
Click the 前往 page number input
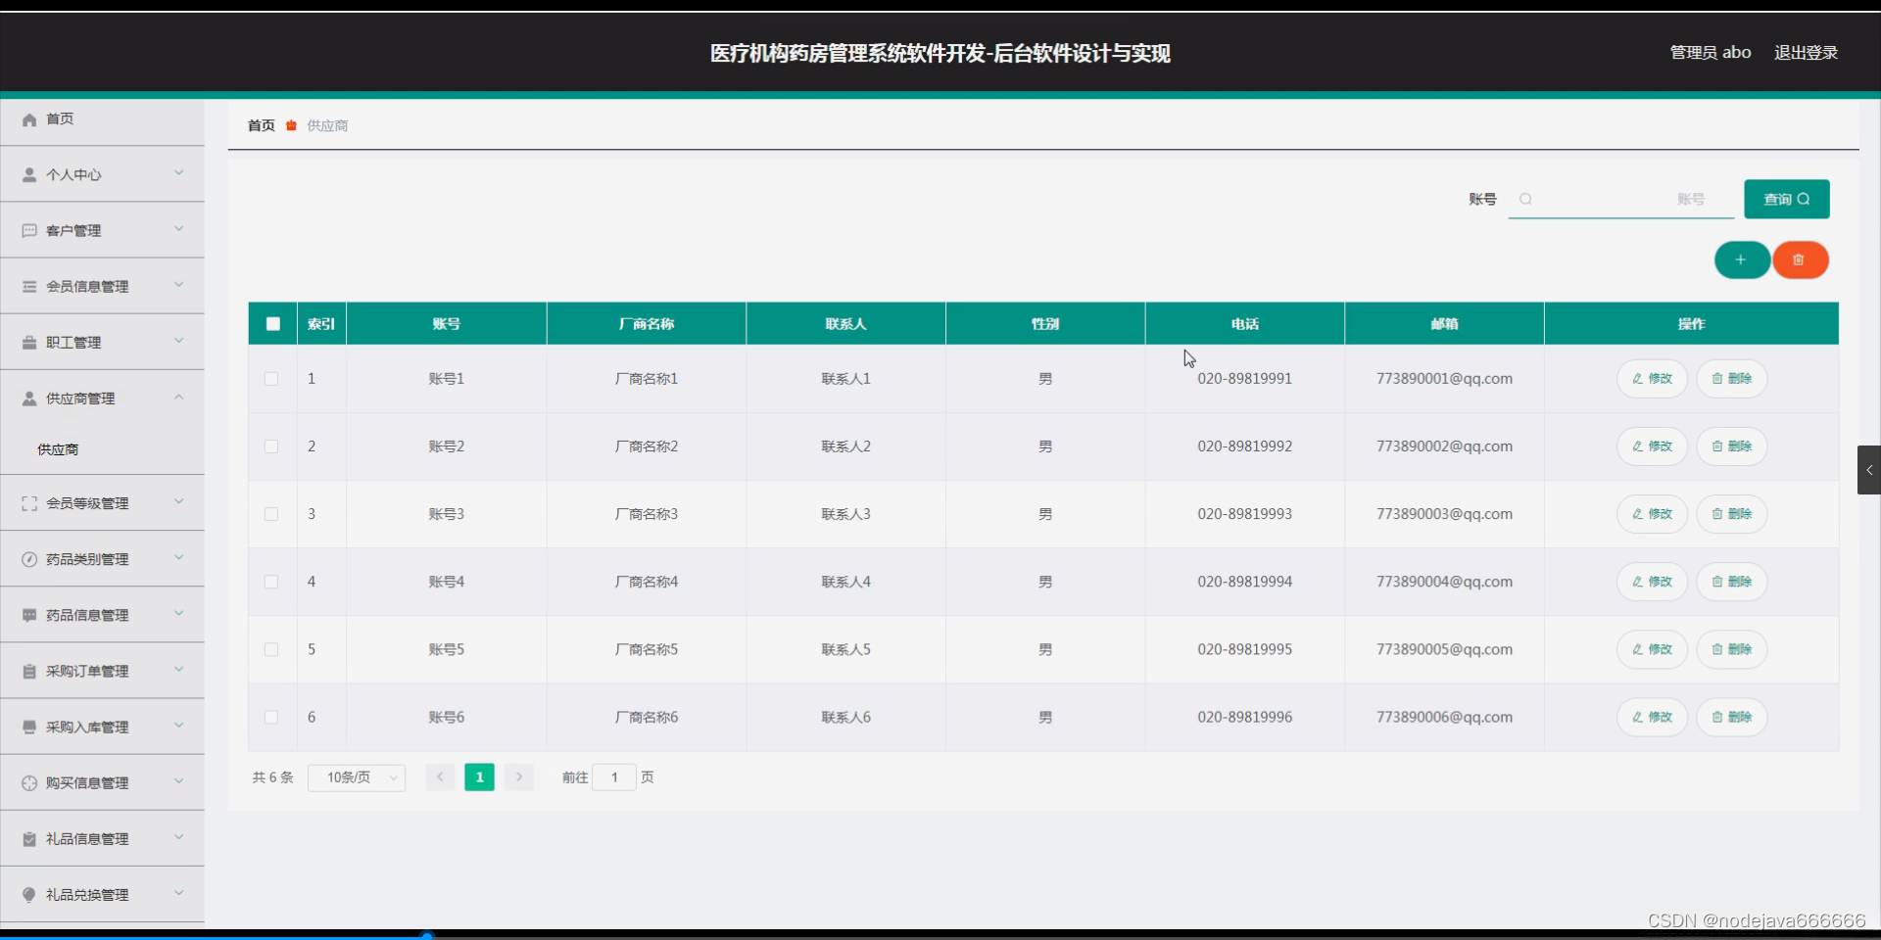click(x=614, y=777)
